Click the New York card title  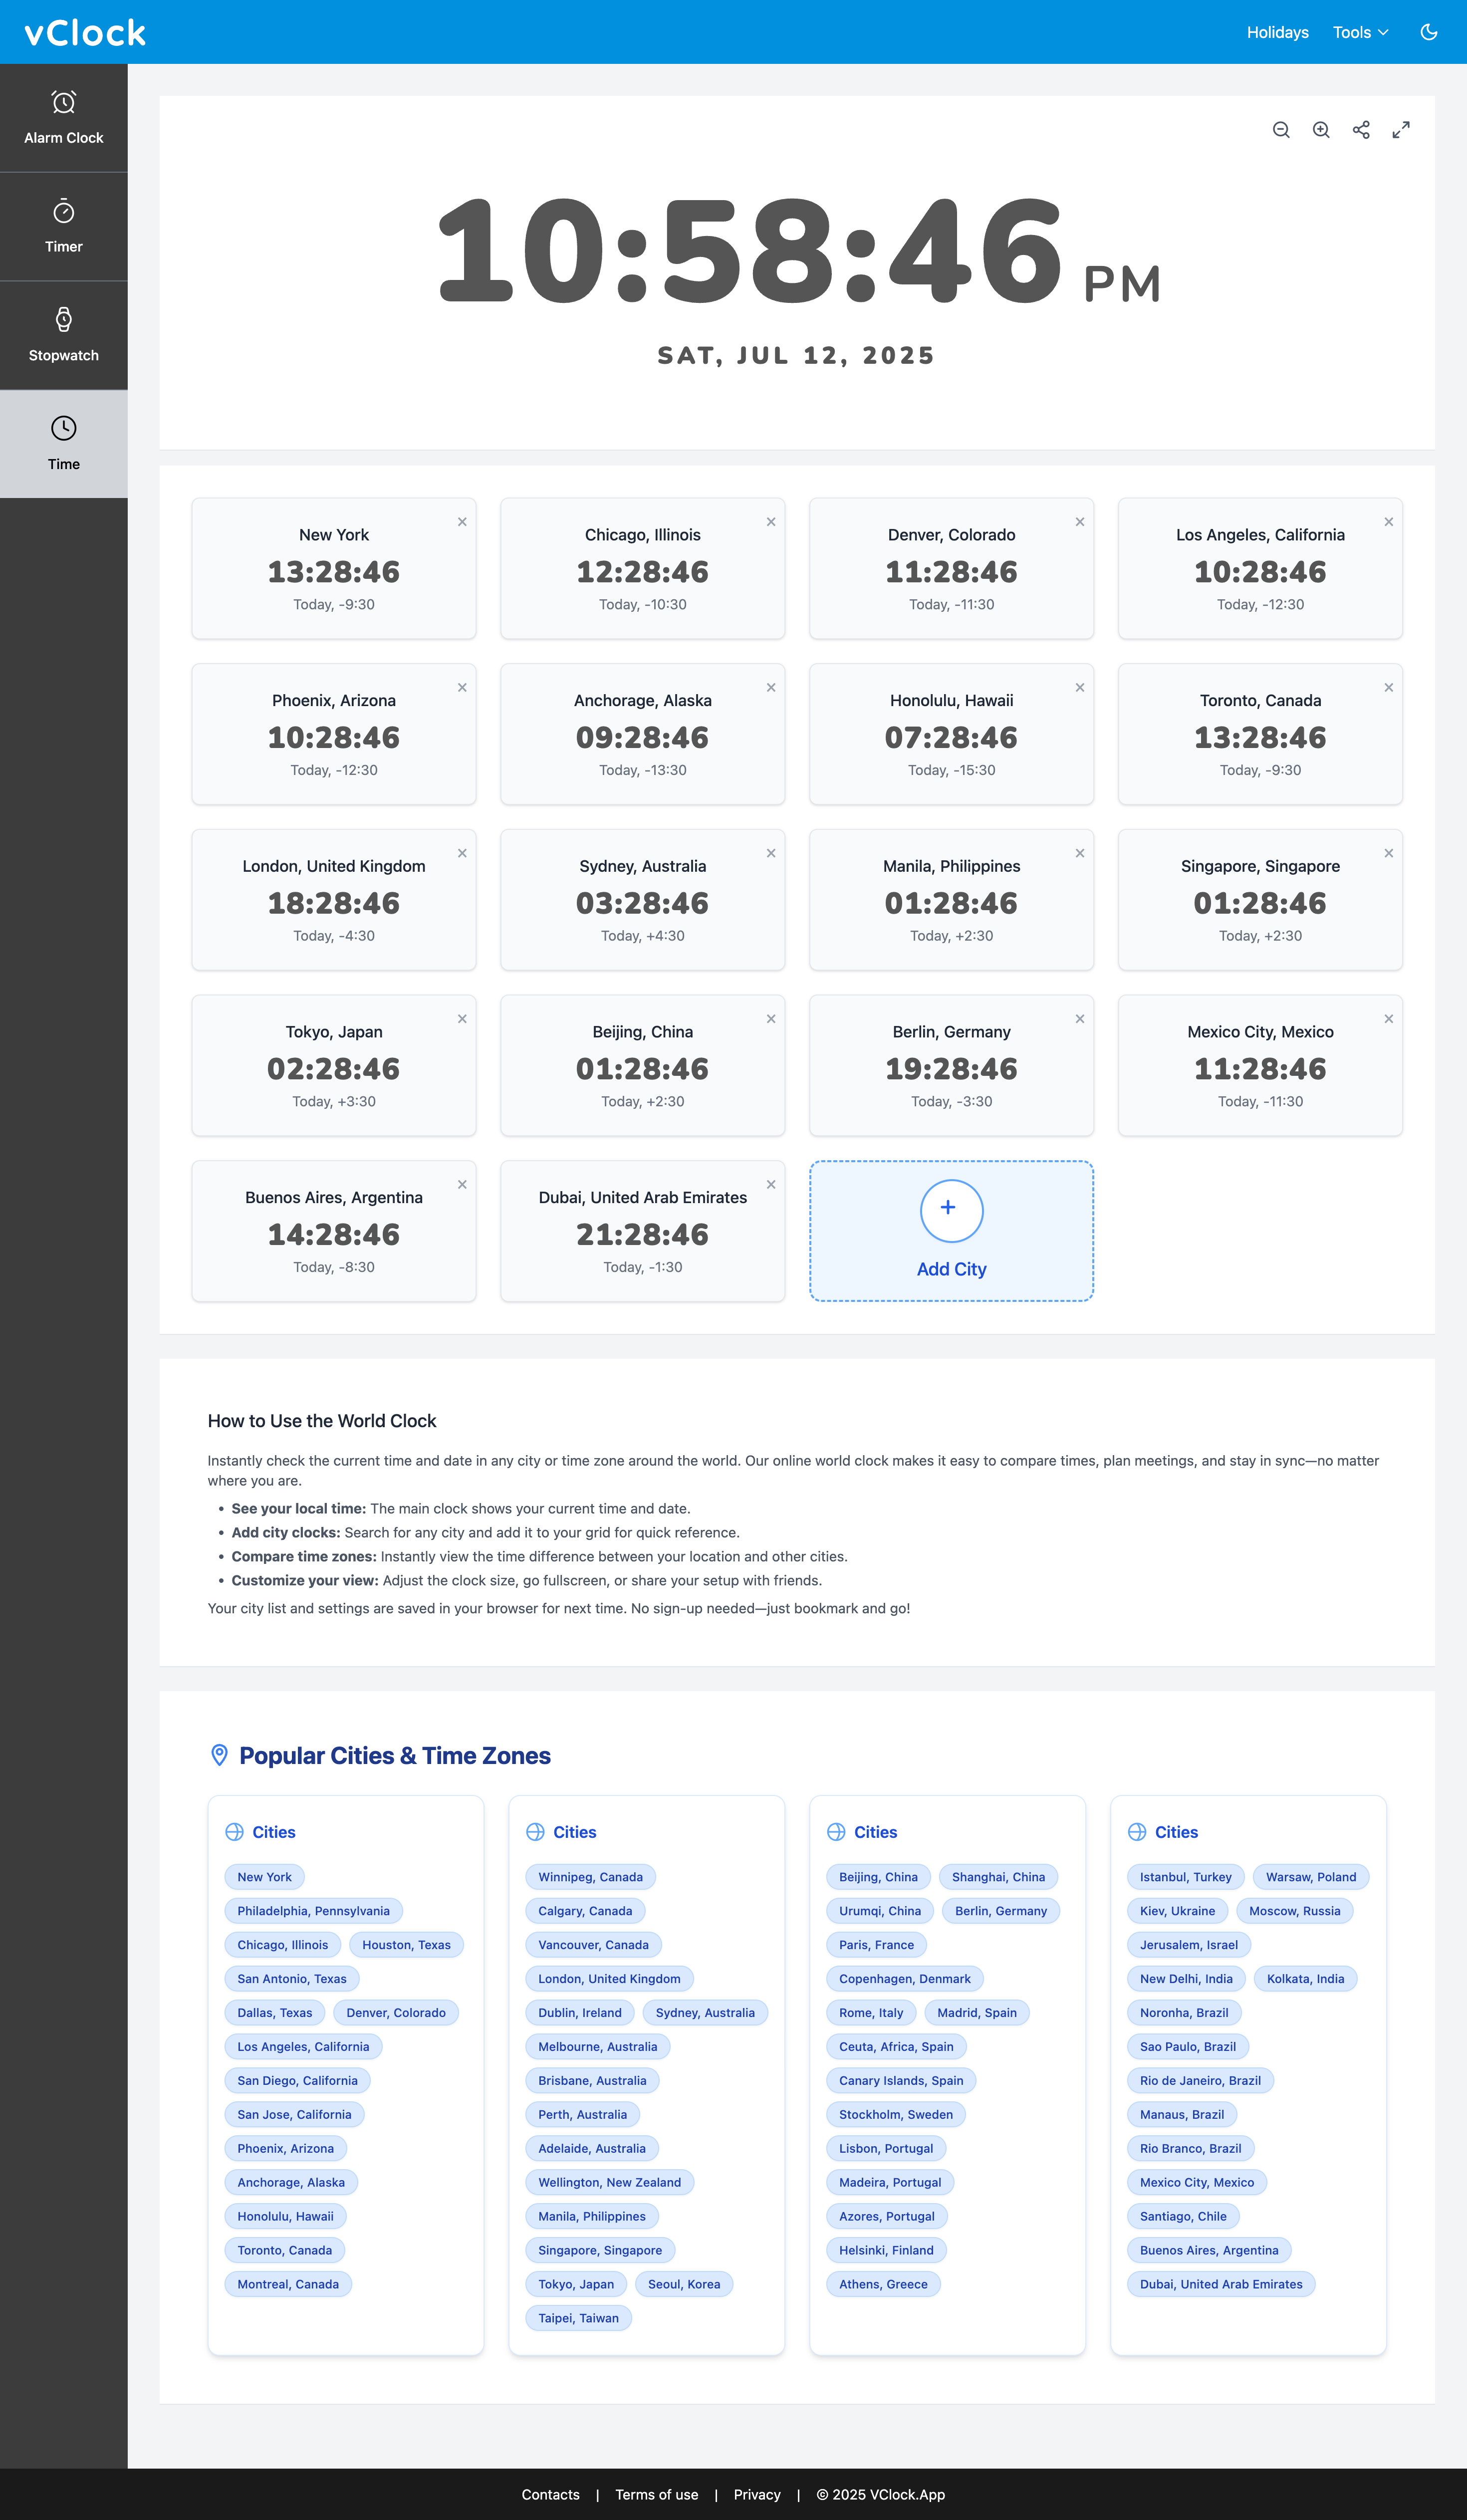[334, 535]
